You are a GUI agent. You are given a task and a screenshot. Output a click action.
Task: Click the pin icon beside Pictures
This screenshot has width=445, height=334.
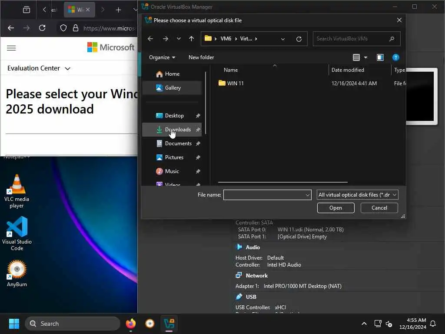pos(198,157)
